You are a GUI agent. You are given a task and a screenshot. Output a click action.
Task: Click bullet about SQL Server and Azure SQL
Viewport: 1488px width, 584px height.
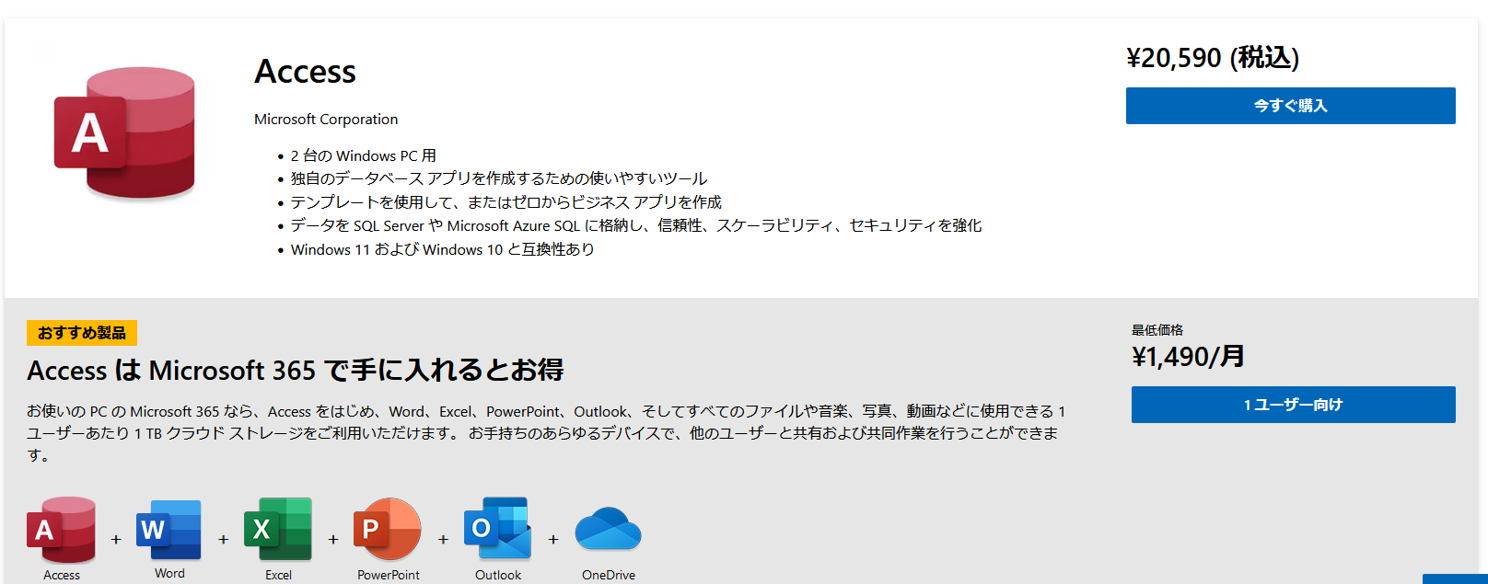click(636, 225)
